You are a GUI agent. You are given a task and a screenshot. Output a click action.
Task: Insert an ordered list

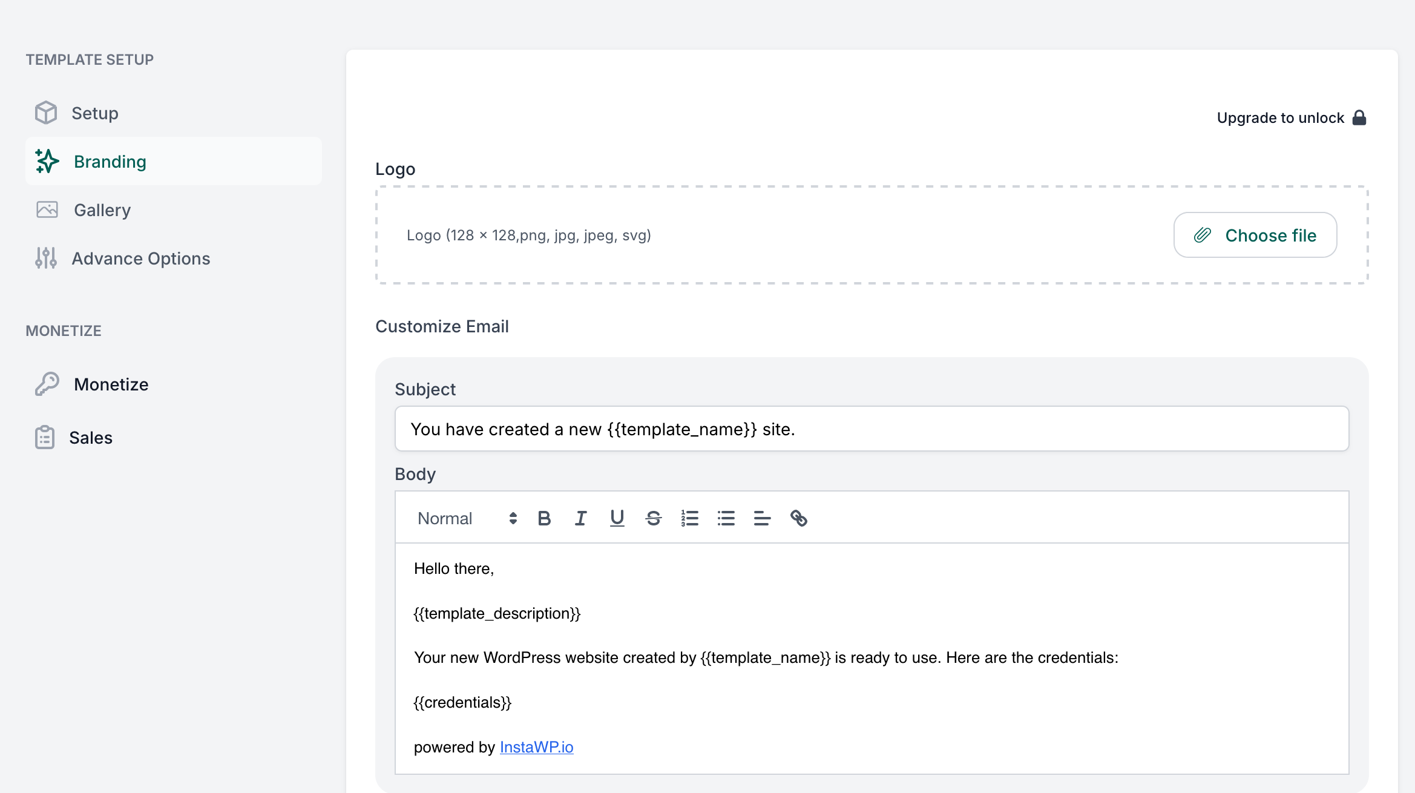689,518
